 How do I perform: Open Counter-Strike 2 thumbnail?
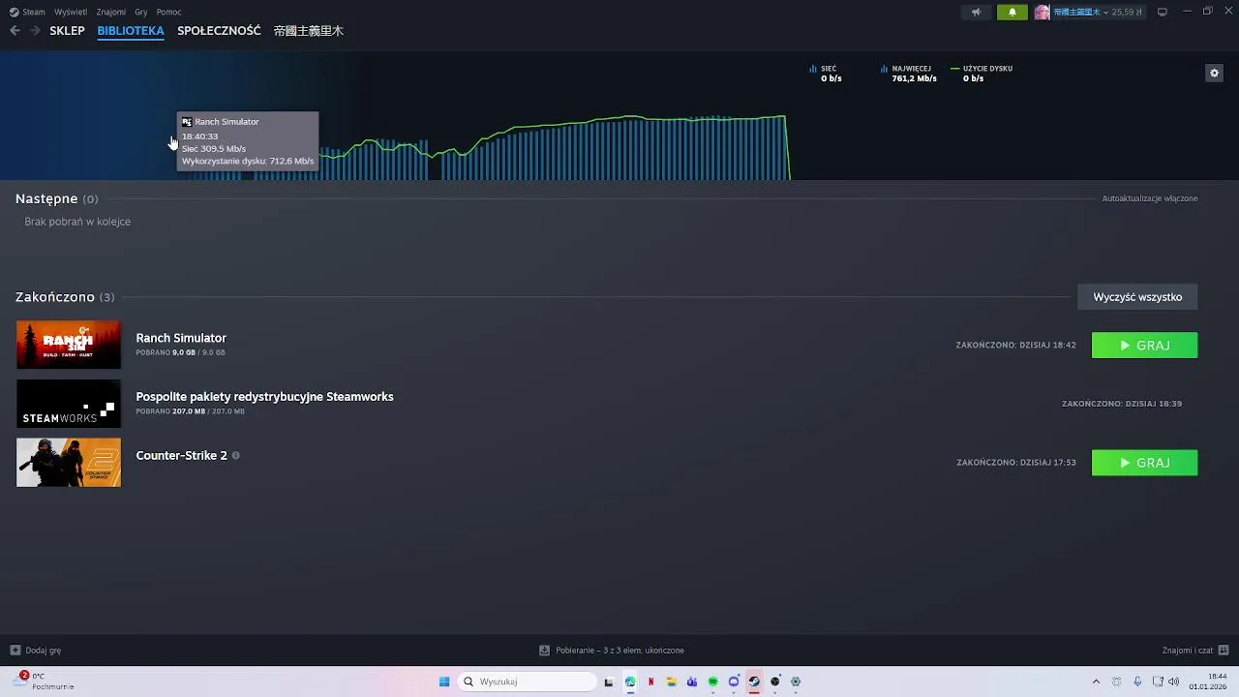tap(69, 463)
